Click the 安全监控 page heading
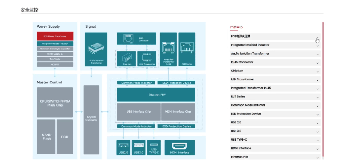The width and height of the screenshot is (344, 164). point(29,10)
